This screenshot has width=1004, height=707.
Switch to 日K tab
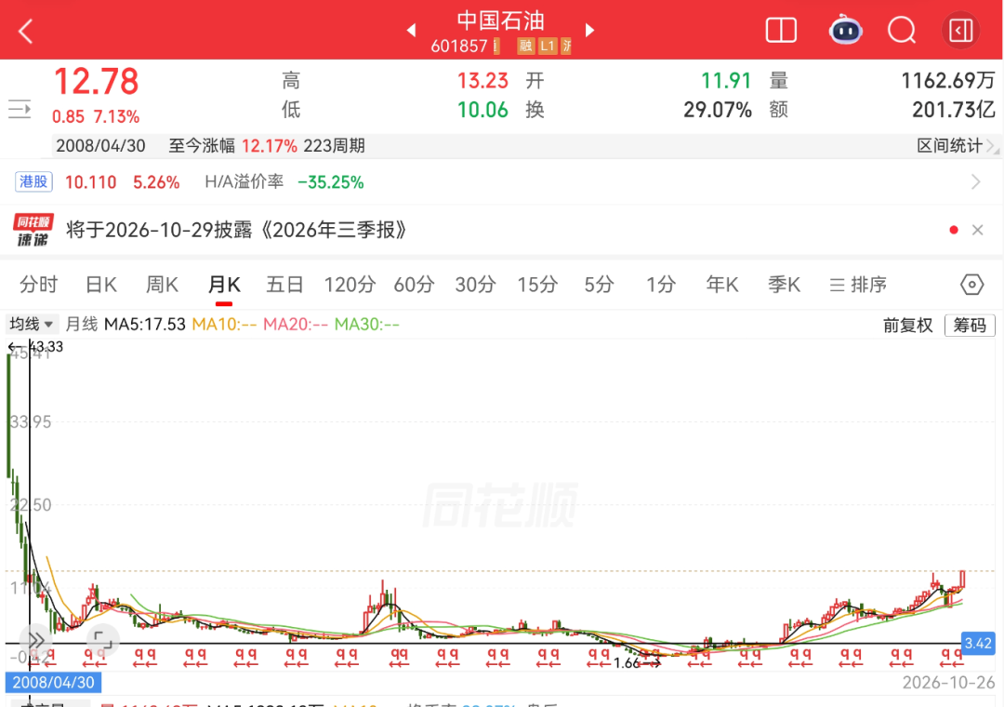101,284
